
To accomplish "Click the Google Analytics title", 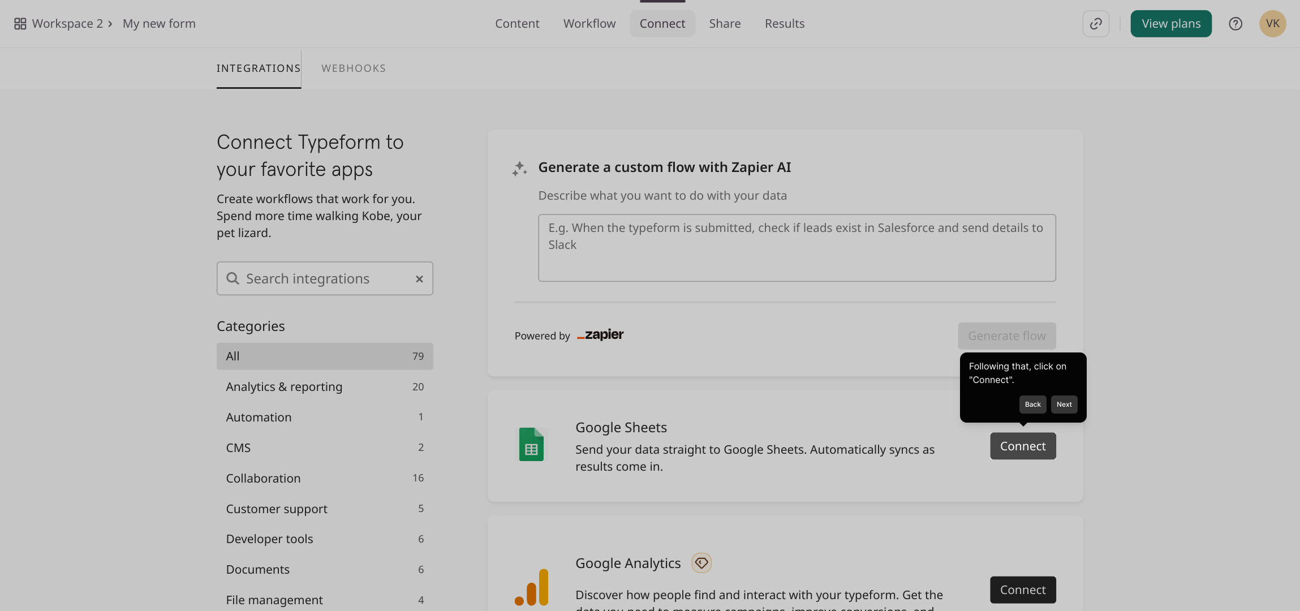I will 628,563.
